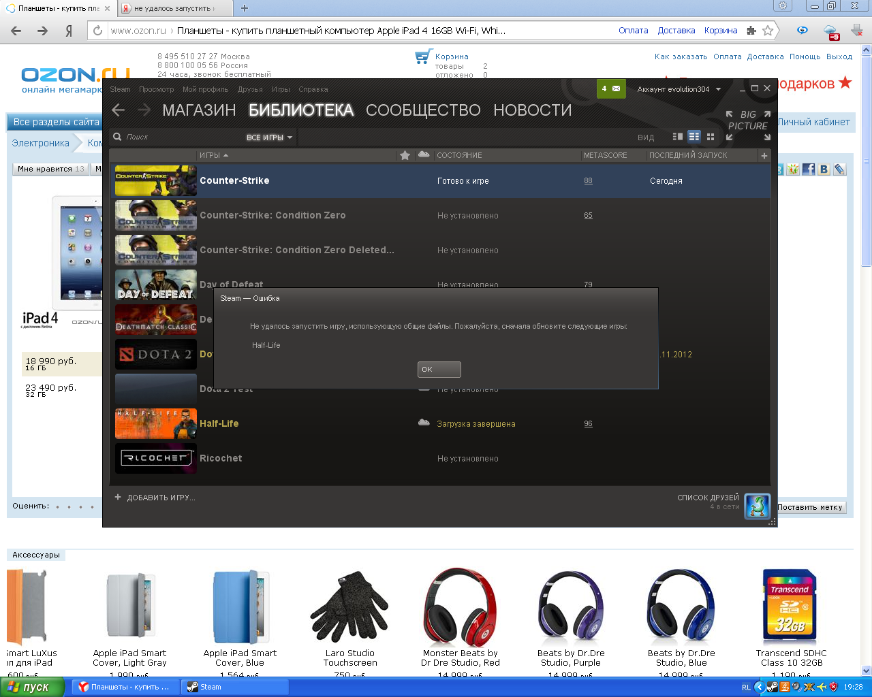The width and height of the screenshot is (872, 697).
Task: Click browser forward arrow
Action: tap(42, 31)
